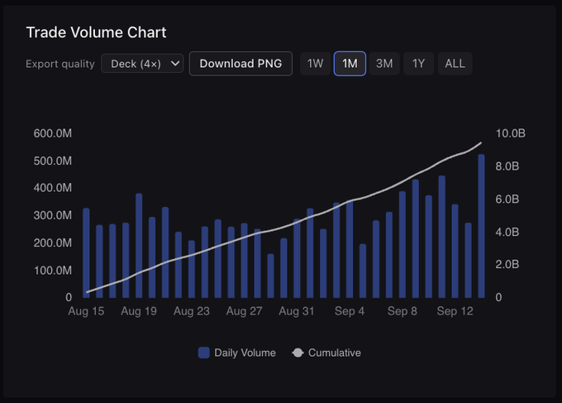Click the 600.0M axis label
562x403 pixels.
[x=53, y=133]
